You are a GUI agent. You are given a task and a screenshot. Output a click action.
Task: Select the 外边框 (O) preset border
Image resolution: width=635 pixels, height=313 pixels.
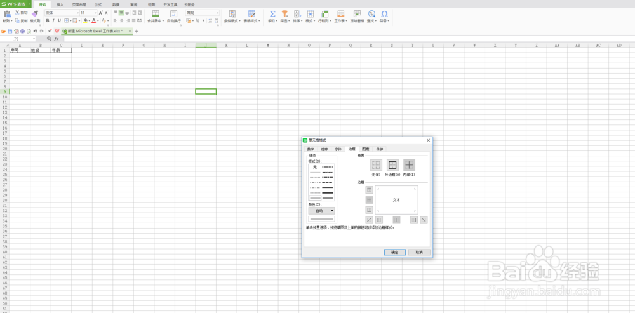tap(392, 165)
